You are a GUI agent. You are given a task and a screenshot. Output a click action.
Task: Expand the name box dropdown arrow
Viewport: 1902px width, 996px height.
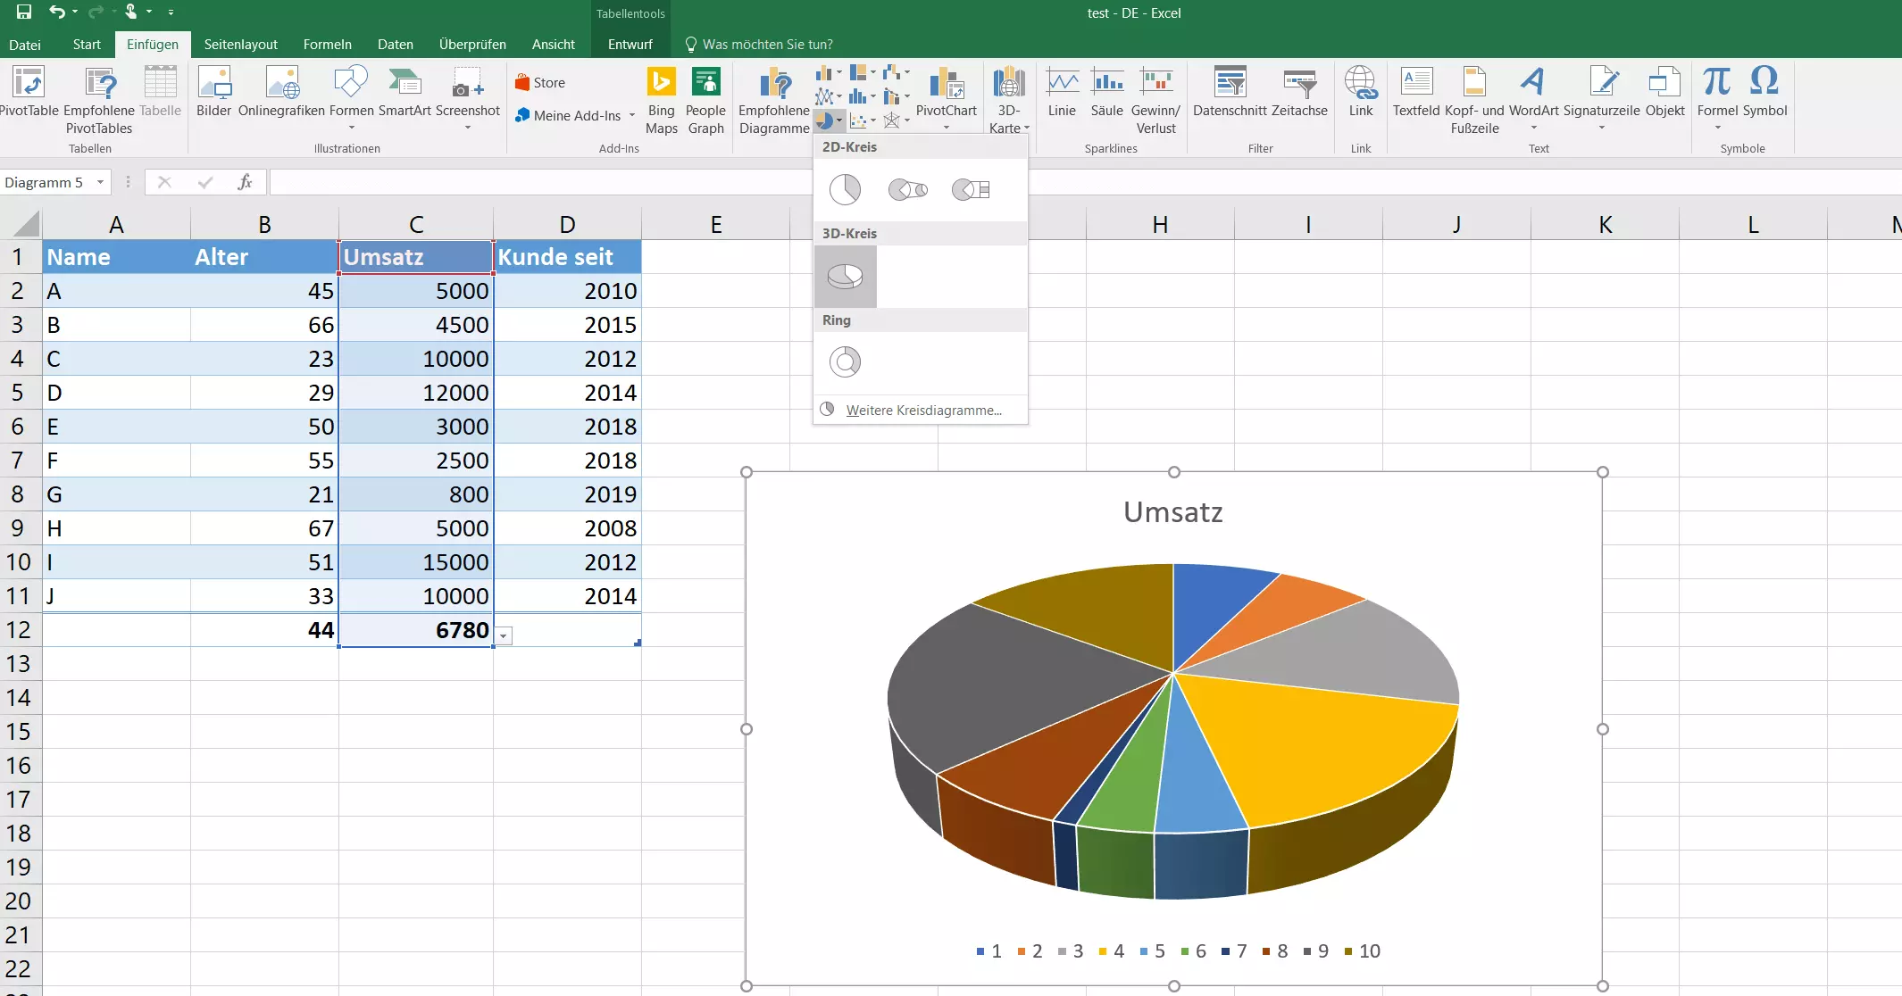pyautogui.click(x=100, y=182)
